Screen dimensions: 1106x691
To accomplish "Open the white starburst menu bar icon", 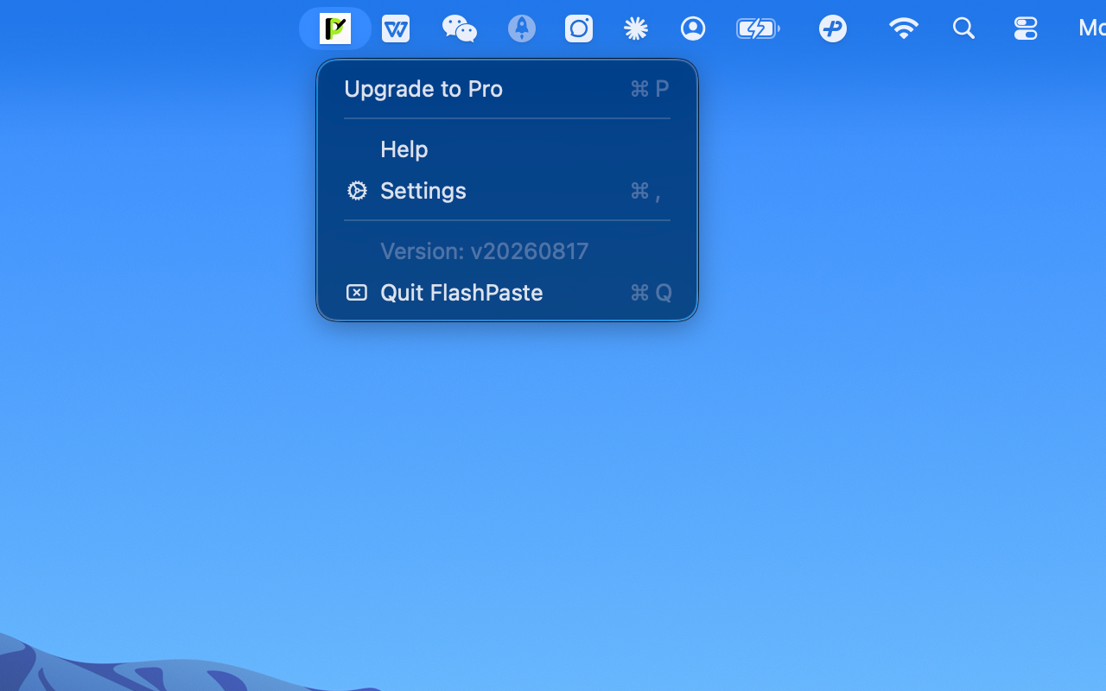I will tap(636, 29).
